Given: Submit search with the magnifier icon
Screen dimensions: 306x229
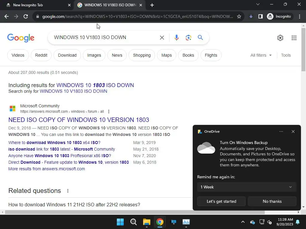Looking at the screenshot, I should (x=200, y=37).
